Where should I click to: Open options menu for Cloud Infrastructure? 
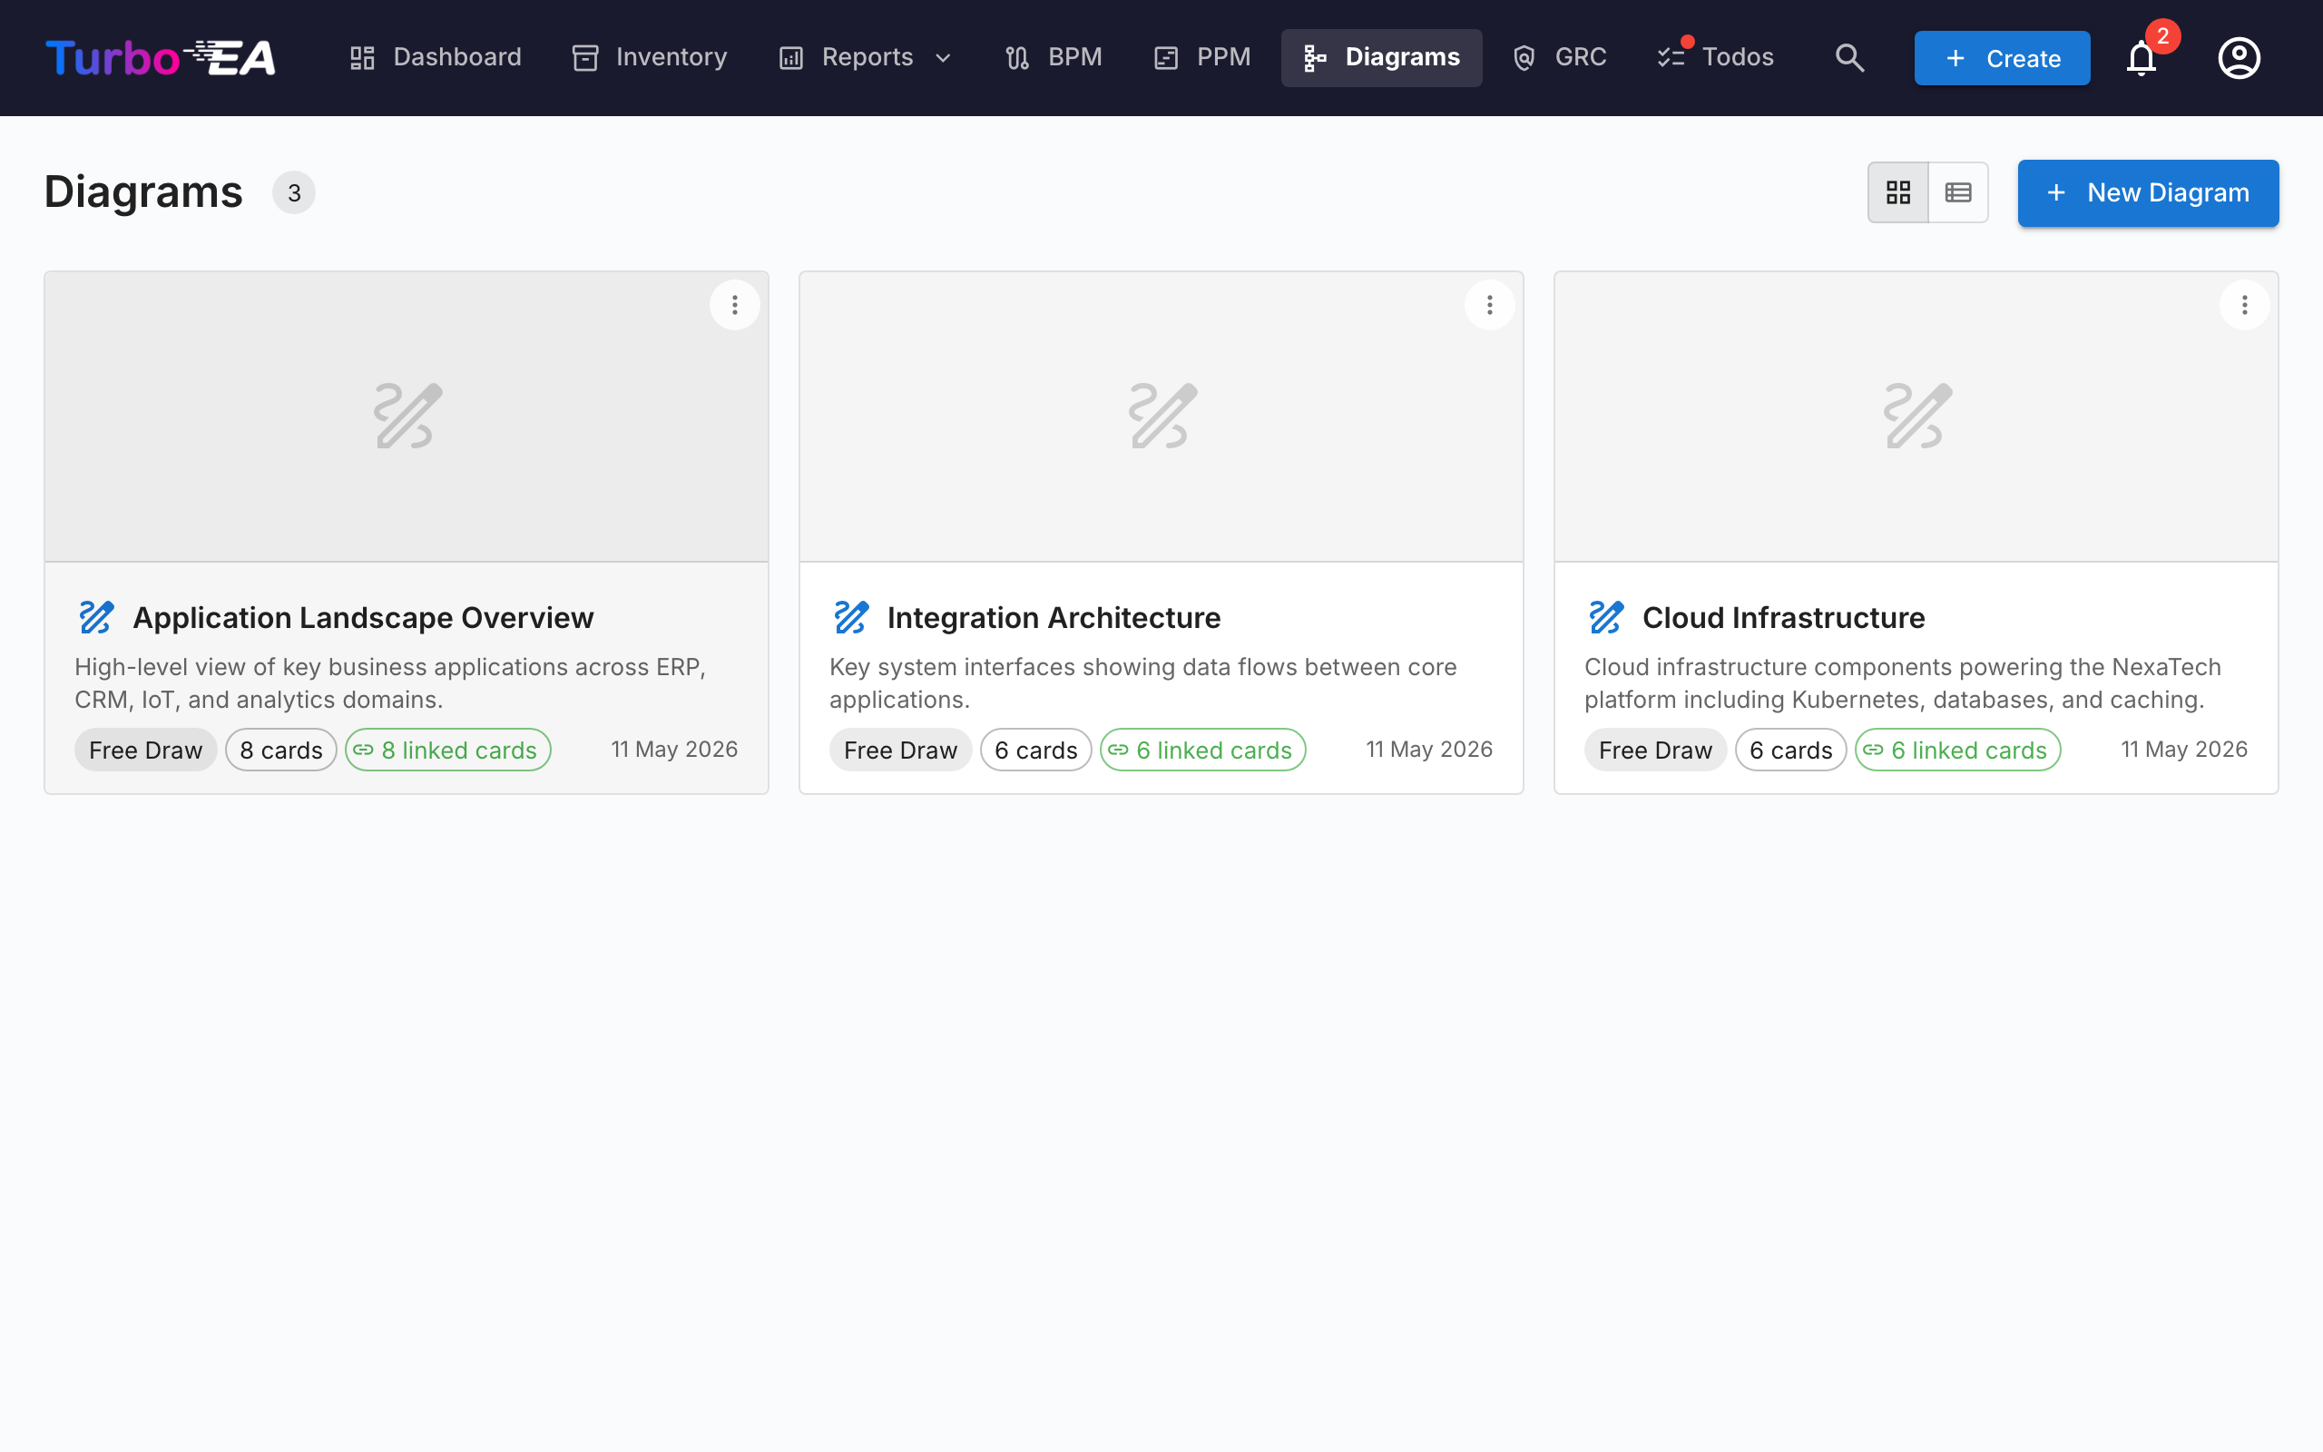[2244, 306]
